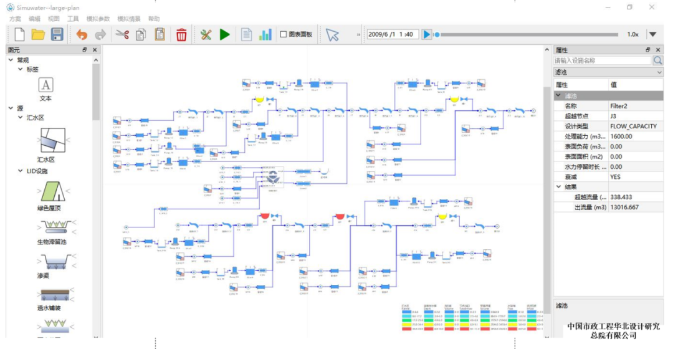The width and height of the screenshot is (673, 349).
Task: Collapse the LID设施 tree section
Action: click(x=11, y=171)
